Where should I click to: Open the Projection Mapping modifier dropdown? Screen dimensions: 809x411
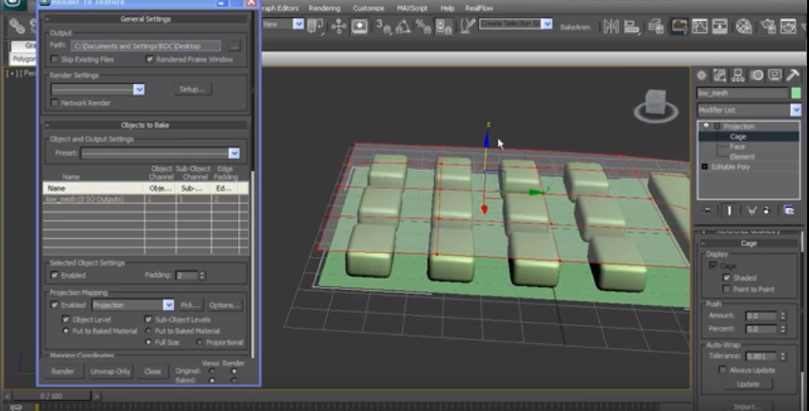click(x=168, y=305)
